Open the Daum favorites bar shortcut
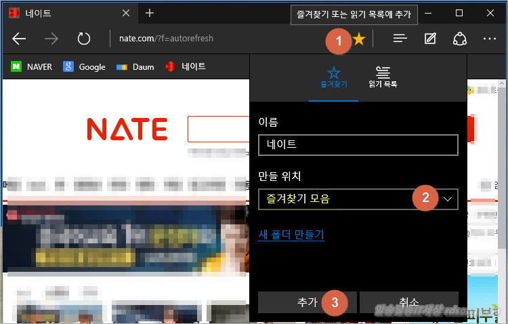This screenshot has height=324, width=508. 135,66
